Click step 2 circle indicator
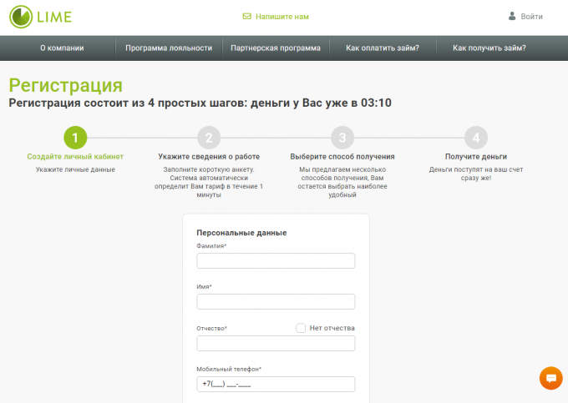 [x=208, y=138]
